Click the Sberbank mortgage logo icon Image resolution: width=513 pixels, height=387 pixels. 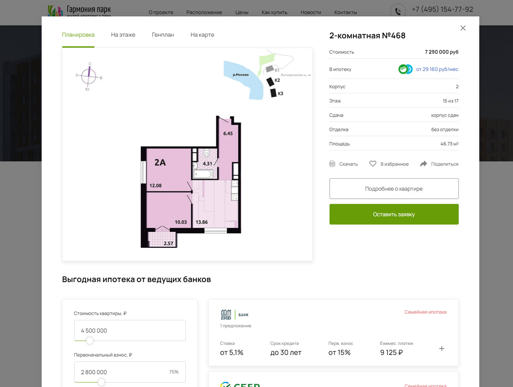(x=406, y=69)
